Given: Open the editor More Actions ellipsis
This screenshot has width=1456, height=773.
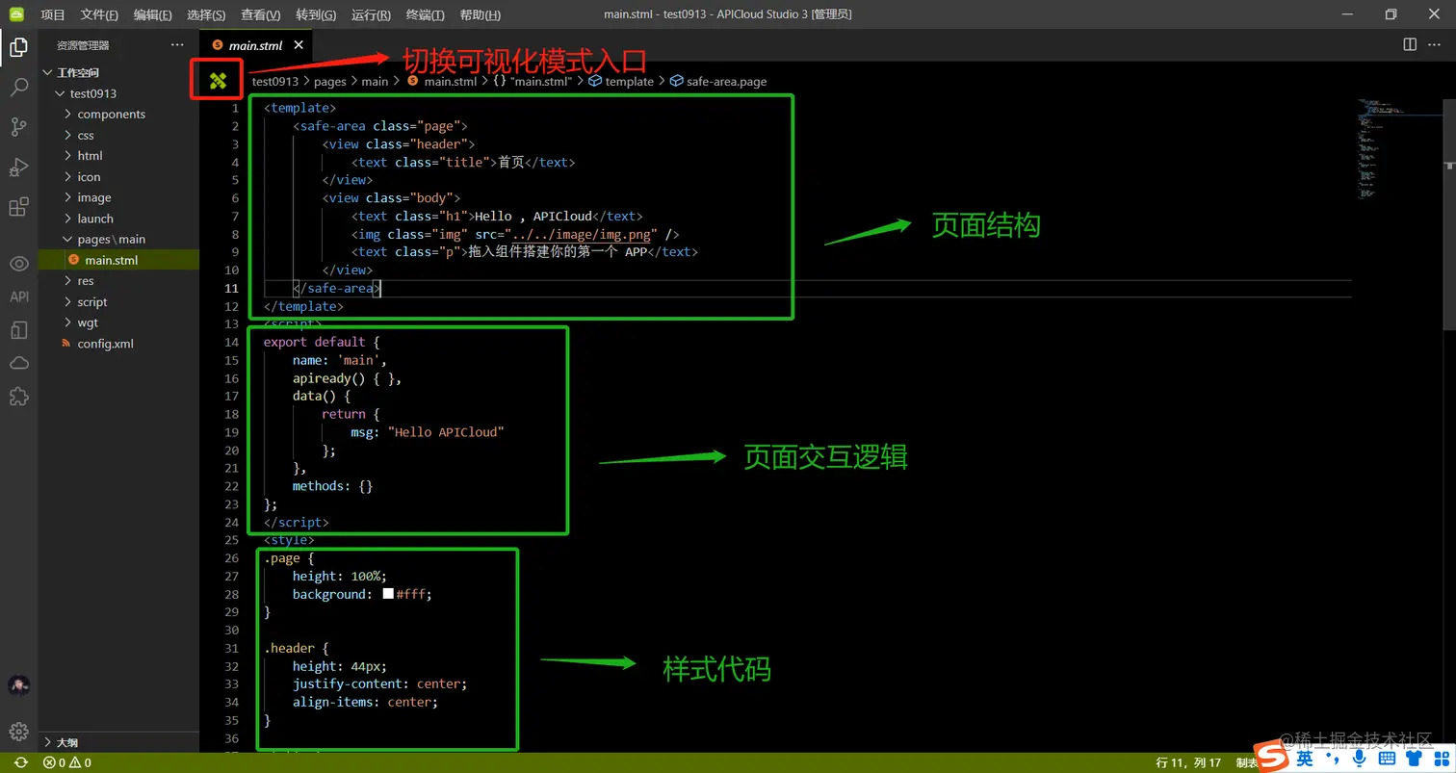Looking at the screenshot, I should point(1435,44).
